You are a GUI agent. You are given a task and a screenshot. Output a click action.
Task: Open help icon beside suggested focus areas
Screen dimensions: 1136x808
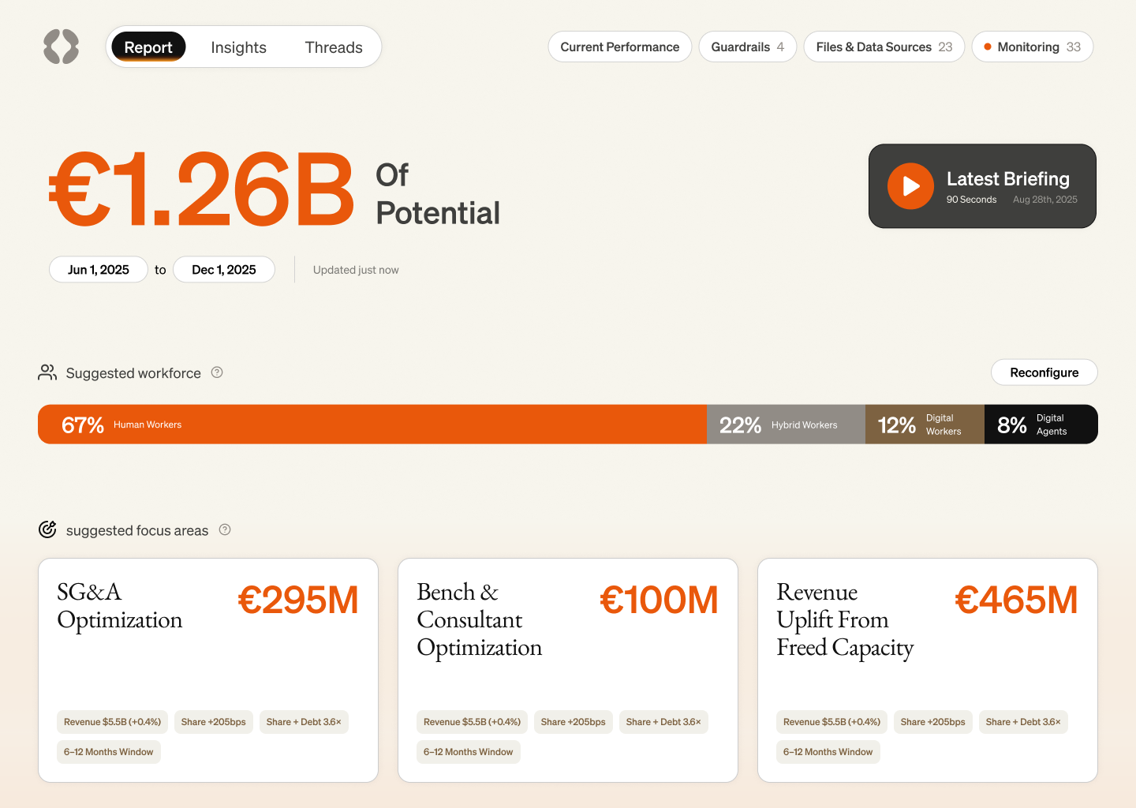[225, 529]
